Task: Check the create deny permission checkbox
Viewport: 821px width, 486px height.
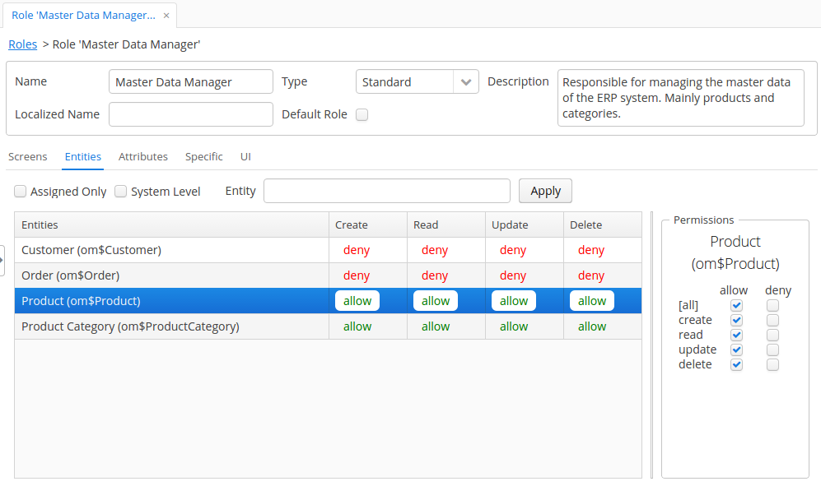Action: click(773, 320)
